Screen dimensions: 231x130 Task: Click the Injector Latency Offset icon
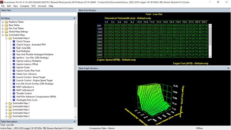click(x=14, y=64)
